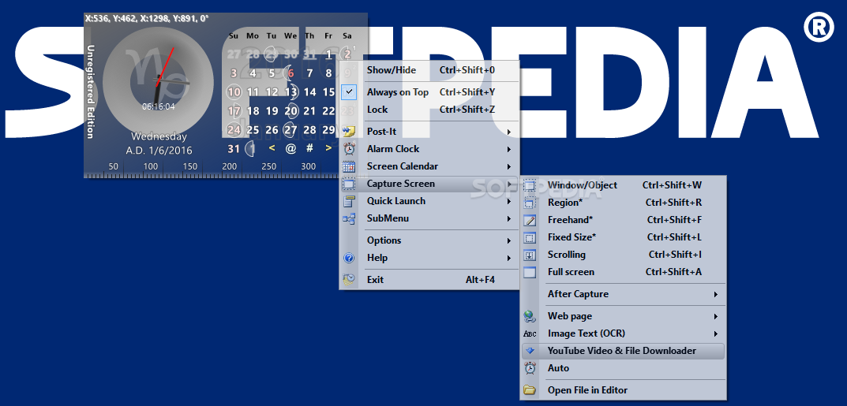
Task: Select day 28 in the calendar
Action: [309, 130]
